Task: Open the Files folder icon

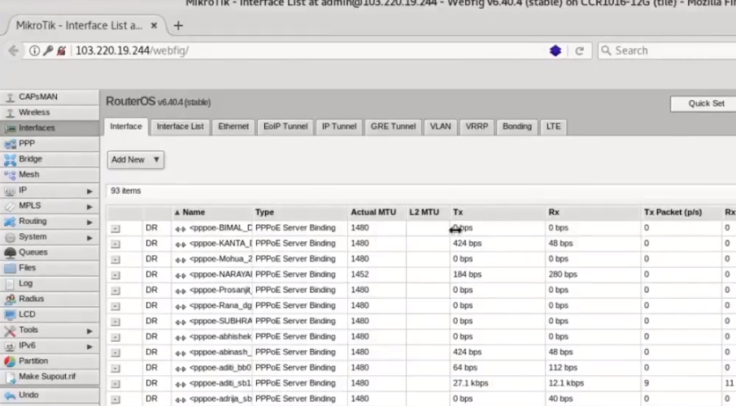Action: (10, 268)
